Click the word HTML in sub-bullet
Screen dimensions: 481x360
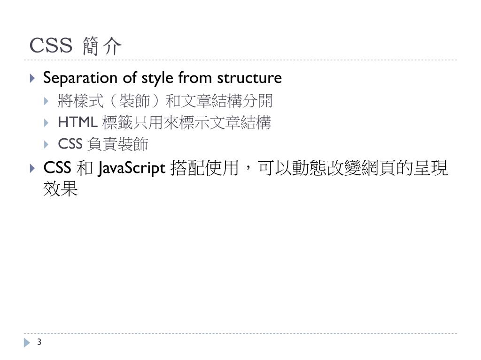point(78,122)
